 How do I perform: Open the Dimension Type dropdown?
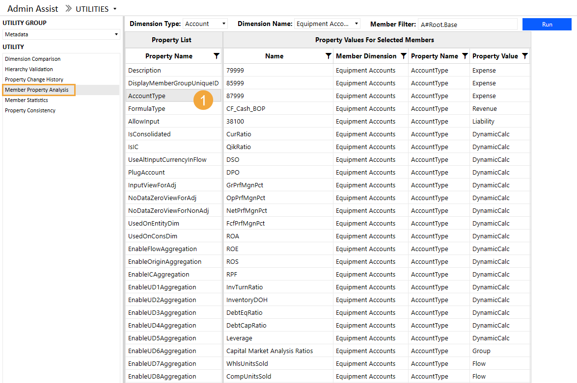[x=224, y=24]
